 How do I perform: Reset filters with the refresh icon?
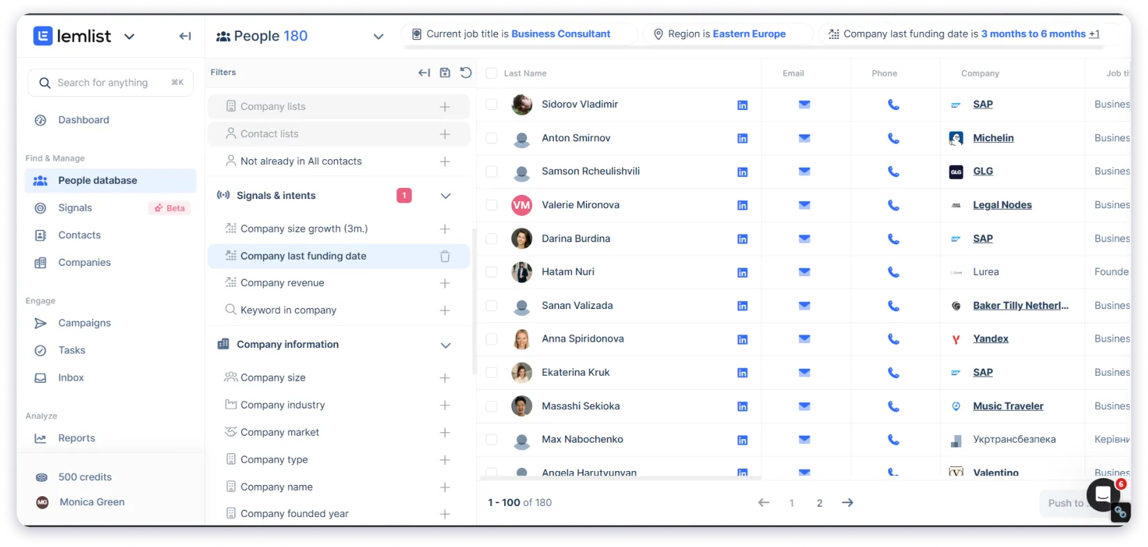tap(466, 72)
